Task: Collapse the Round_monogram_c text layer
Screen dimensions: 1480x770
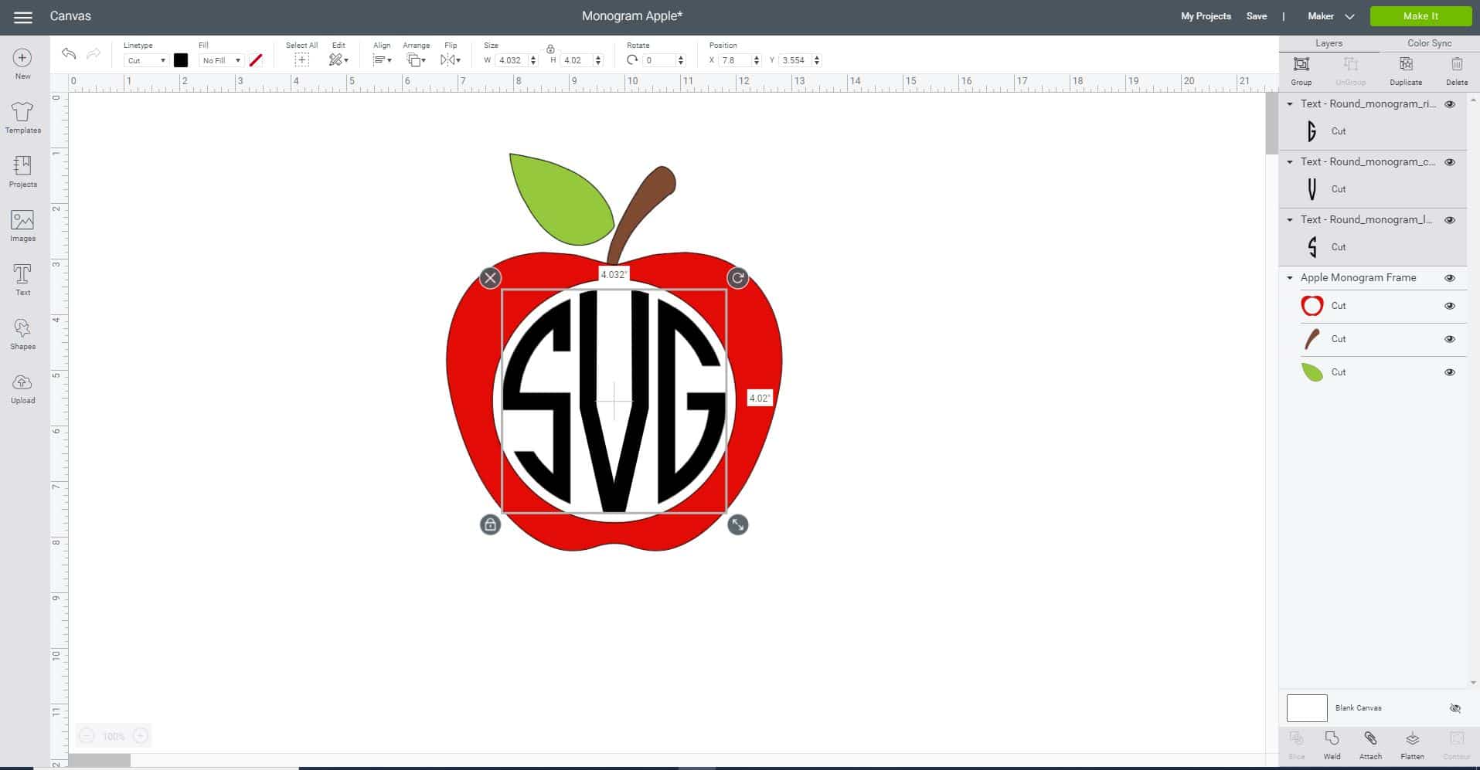Action: pos(1290,162)
